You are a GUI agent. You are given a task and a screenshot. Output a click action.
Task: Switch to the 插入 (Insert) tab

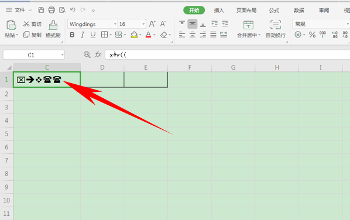point(219,11)
